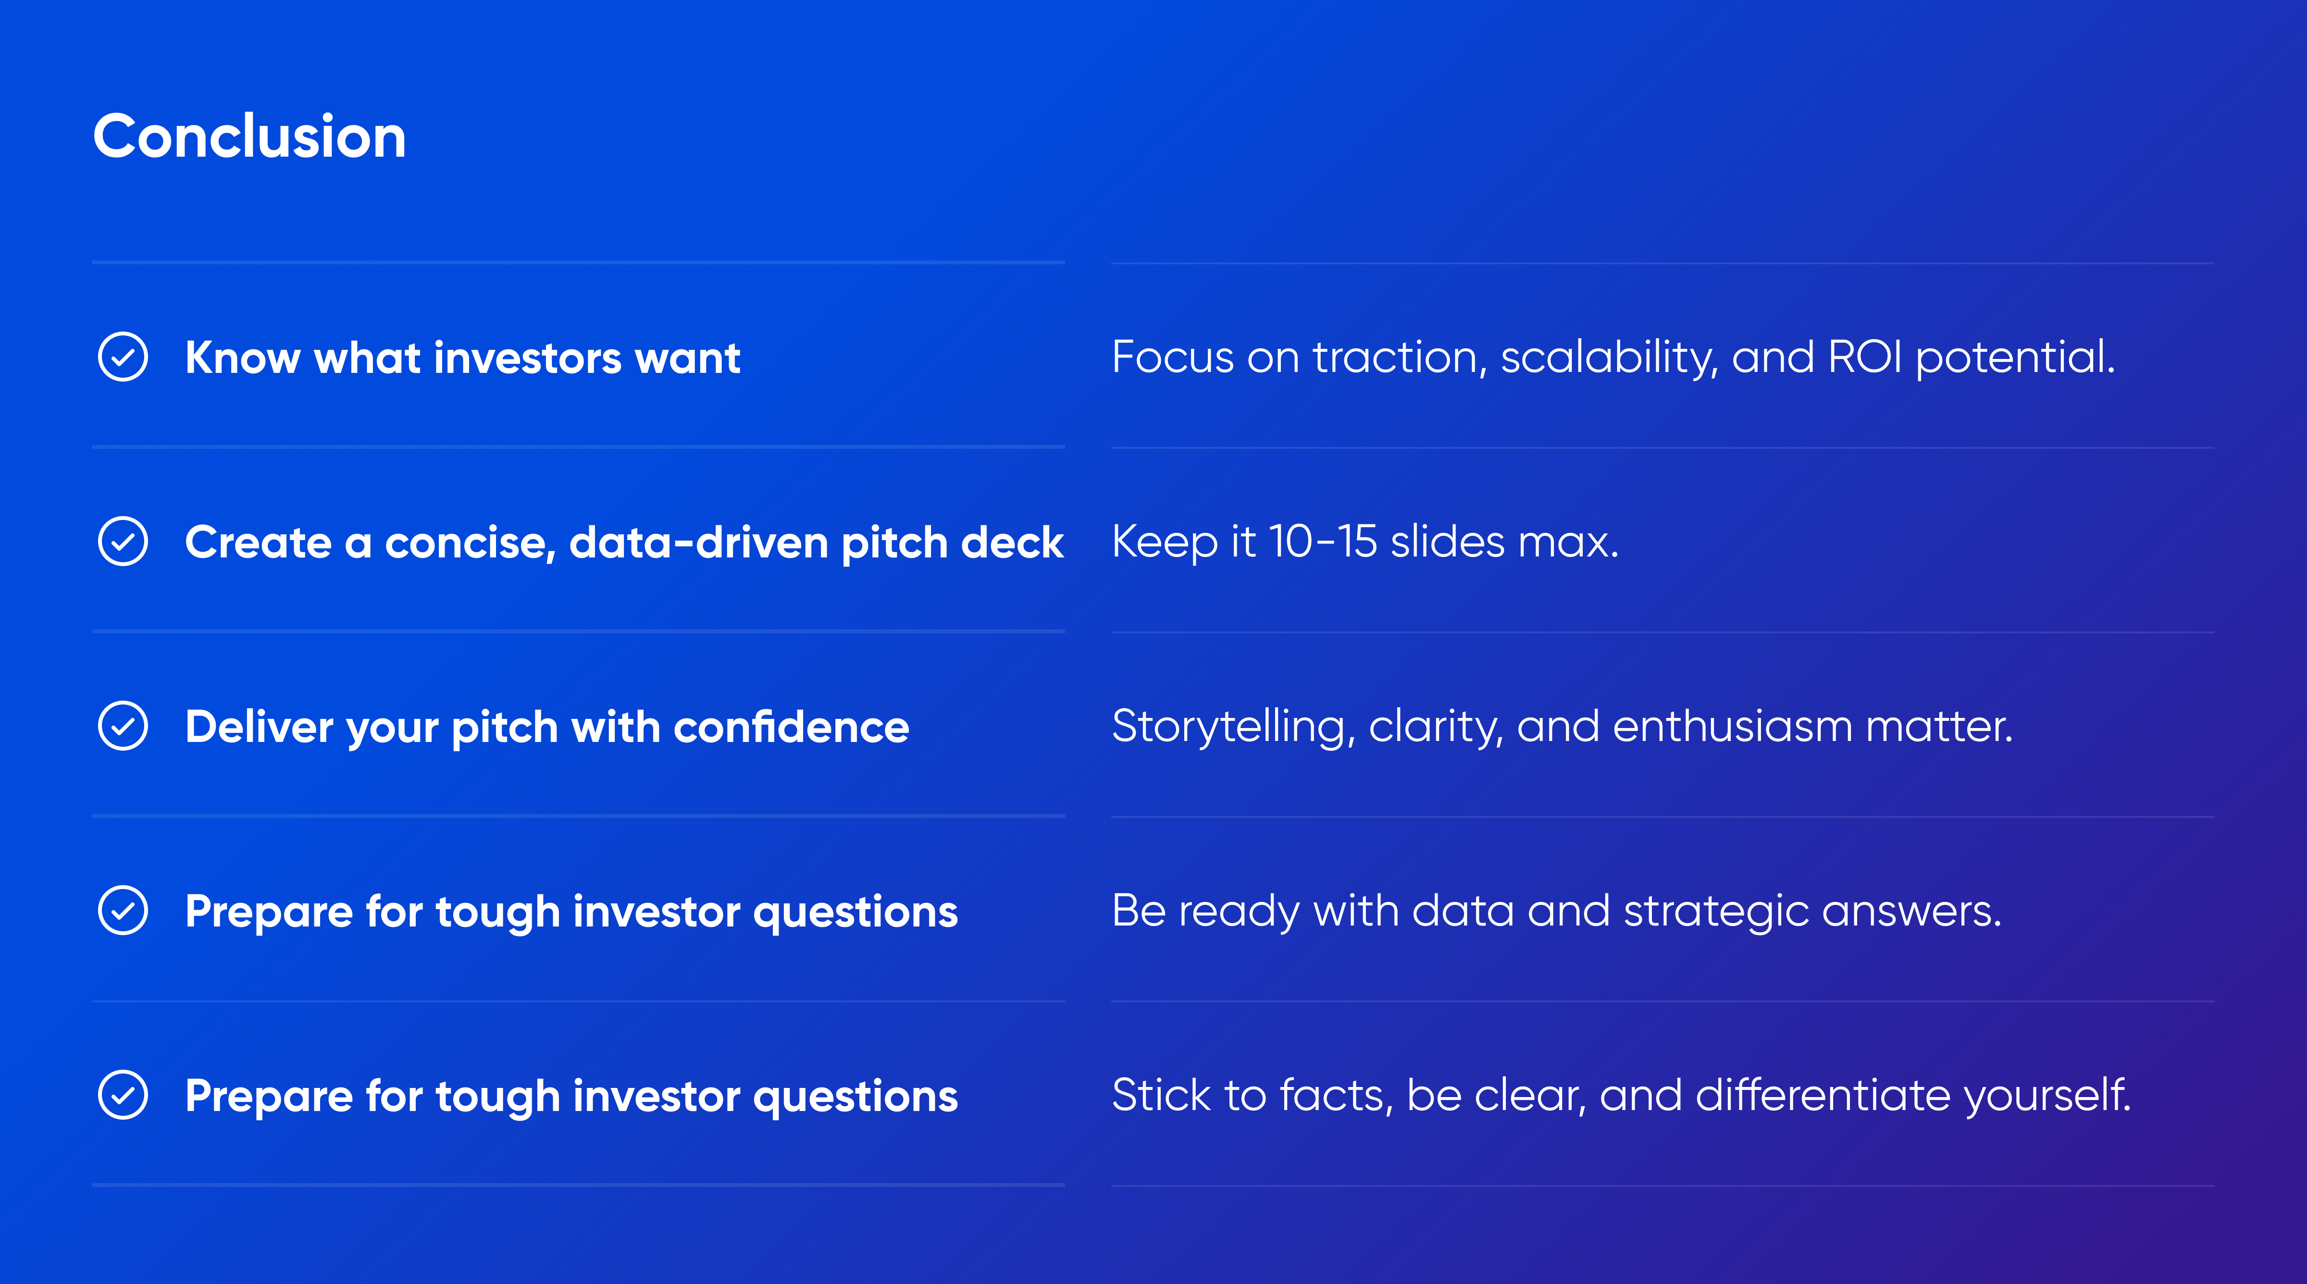Click the Focus on traction, scalability sentence
Image resolution: width=2307 pixels, height=1284 pixels.
point(1613,358)
